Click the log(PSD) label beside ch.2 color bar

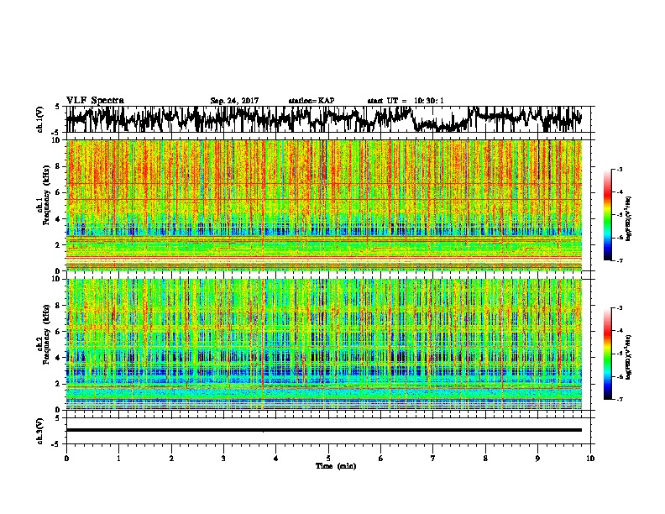point(629,357)
